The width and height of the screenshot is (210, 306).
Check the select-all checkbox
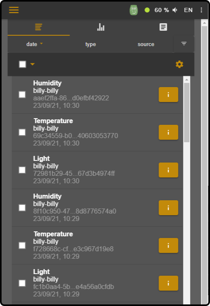click(x=23, y=64)
